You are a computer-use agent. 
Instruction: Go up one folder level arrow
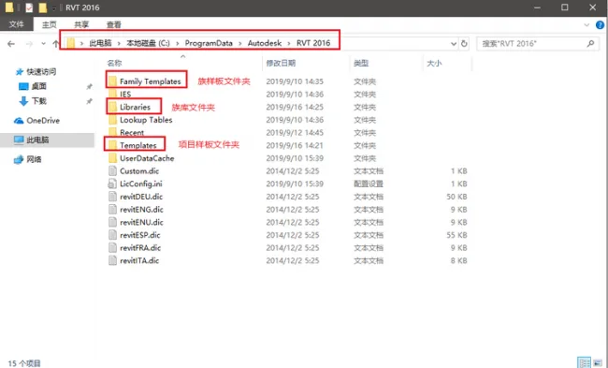55,44
